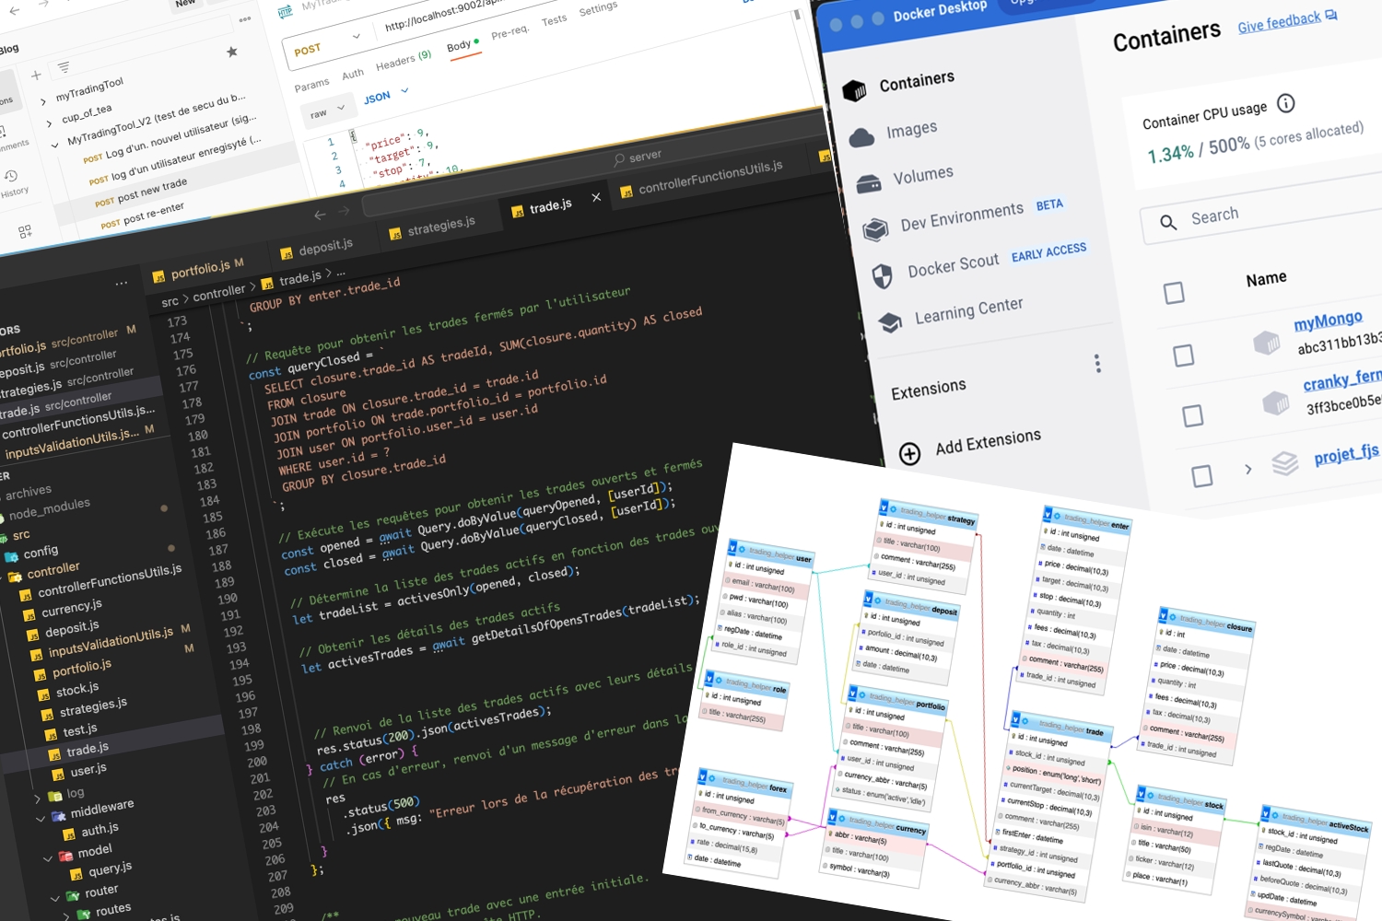Toggle the V collapse box on user table
Screen dimensions: 1382x921
pyautogui.click(x=733, y=546)
